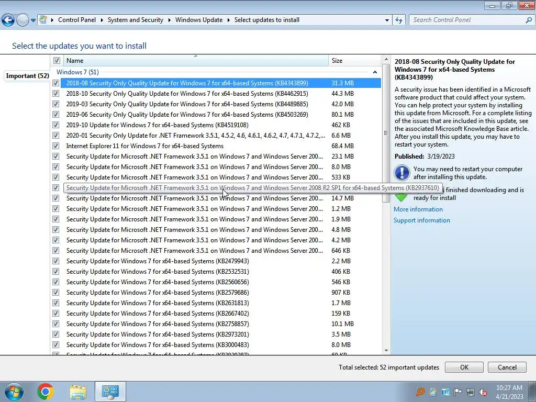The width and height of the screenshot is (536, 402).
Task: Click the network tray icon
Action: tap(471, 392)
